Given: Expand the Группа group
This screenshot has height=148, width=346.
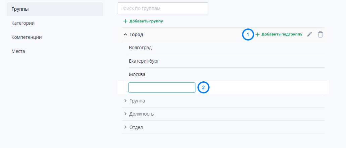Looking at the screenshot, I should (125, 101).
